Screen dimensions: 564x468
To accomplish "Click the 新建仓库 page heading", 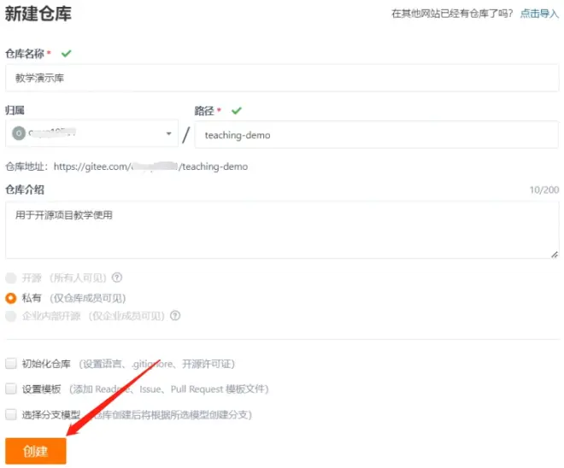I will (x=38, y=13).
